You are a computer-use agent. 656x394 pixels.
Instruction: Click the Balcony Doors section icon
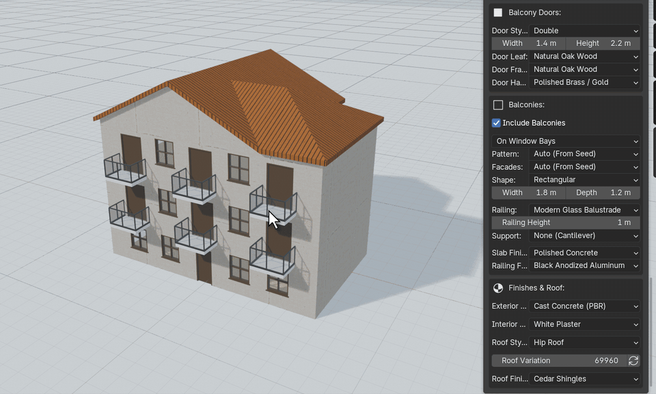click(498, 12)
